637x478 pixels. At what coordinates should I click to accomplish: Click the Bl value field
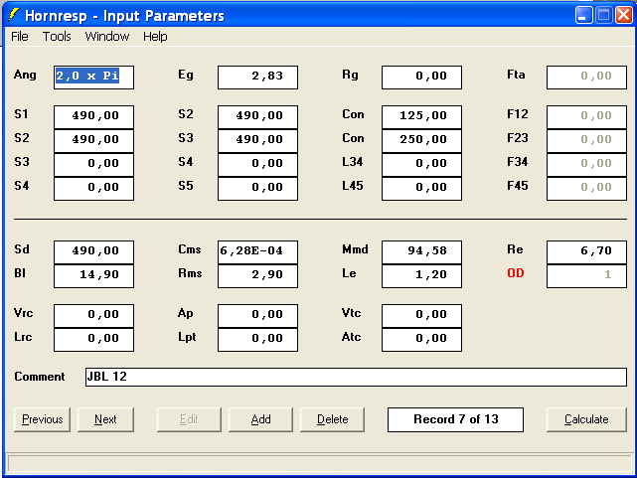click(93, 275)
